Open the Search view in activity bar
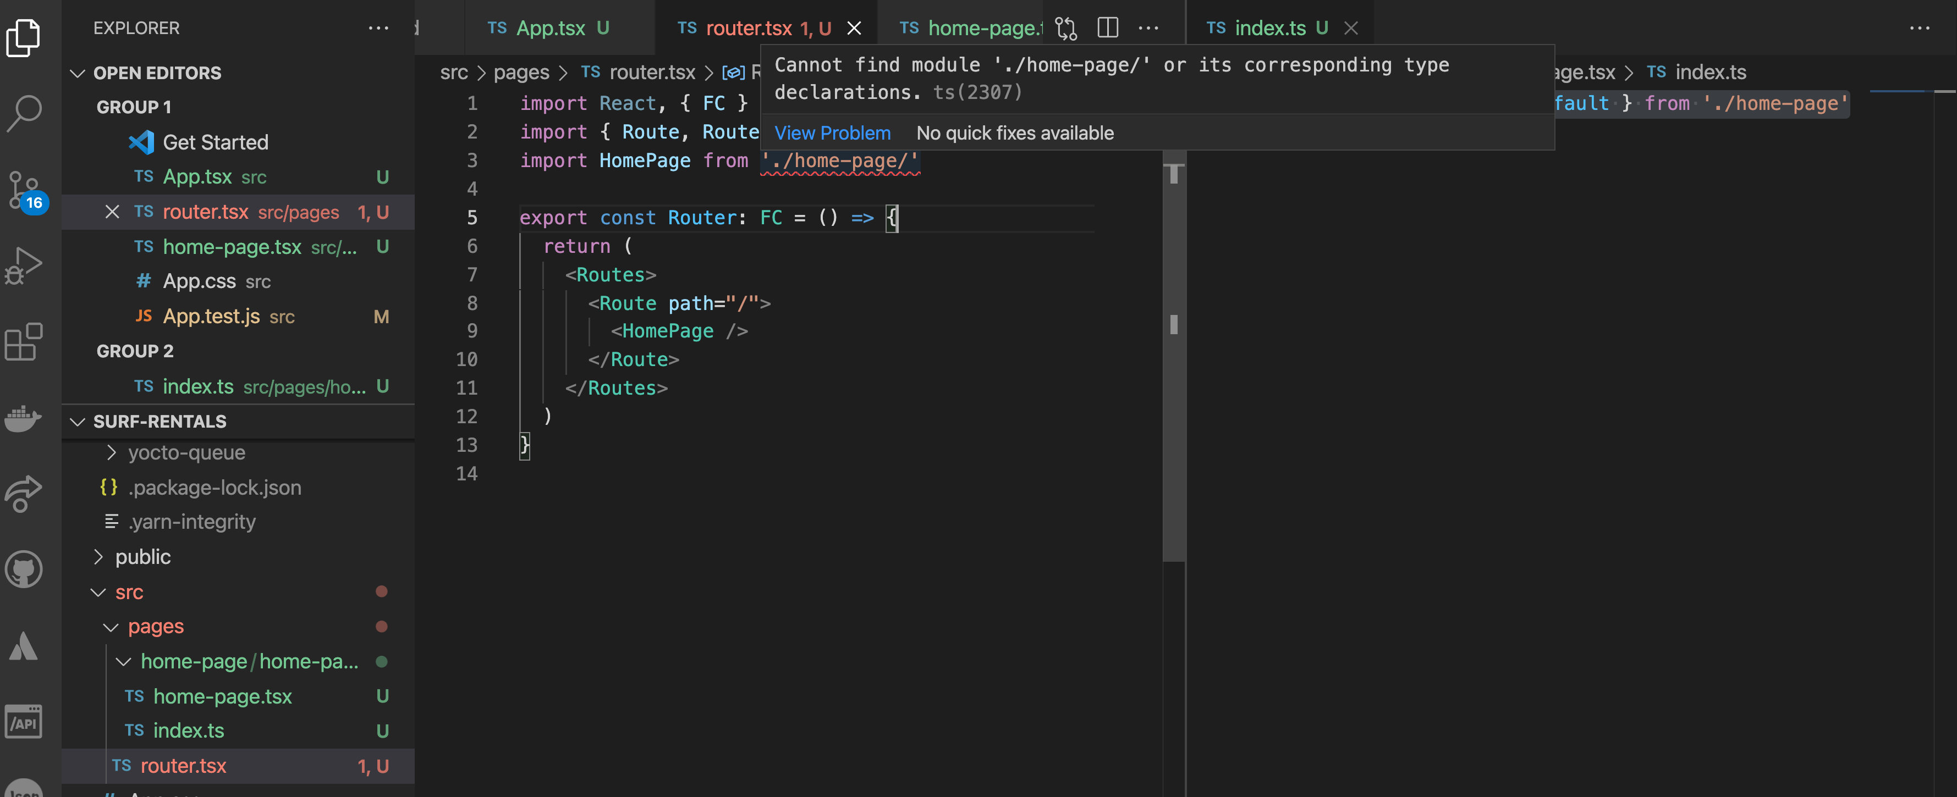Screen dimensions: 1957x797 24,113
